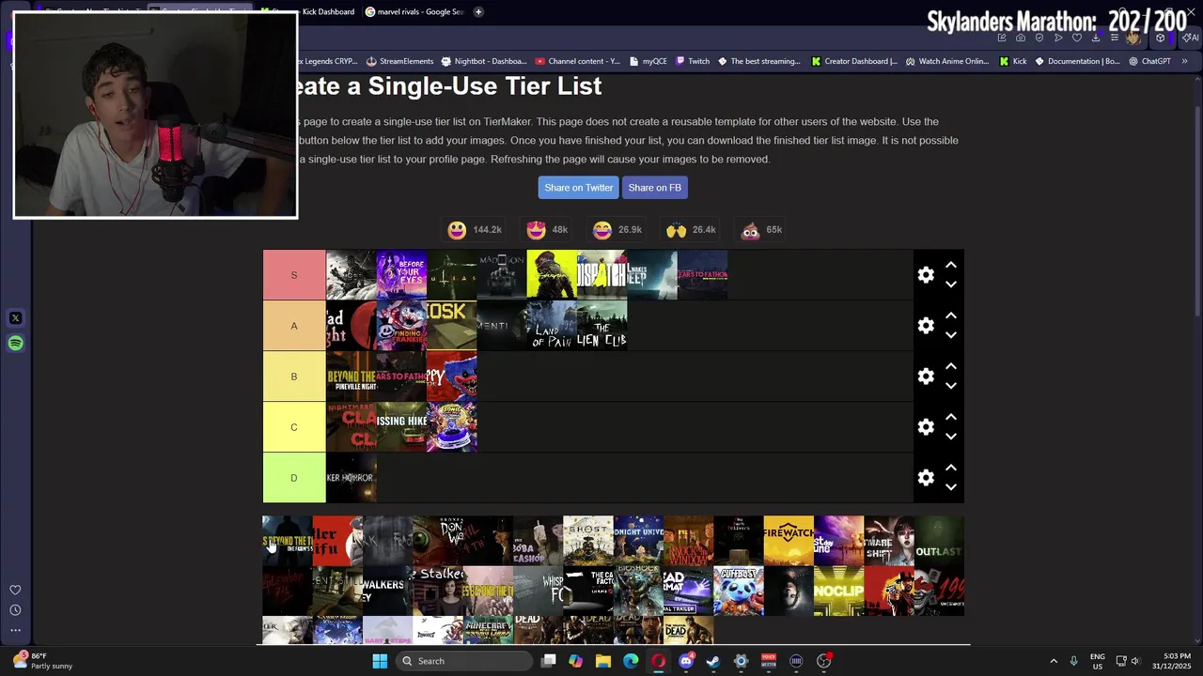The image size is (1203, 676).
Task: Open Creator Dashboard bookmark
Action: pos(854,61)
